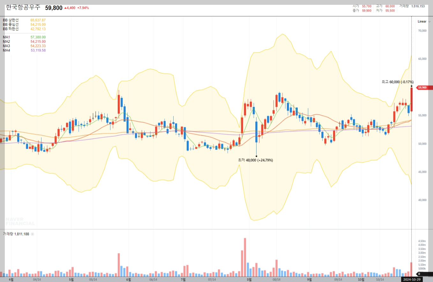Image resolution: width=433 pixels, height=282 pixels.
Task: Click the 50,000 price axis label
Action: pyautogui.click(x=422, y=144)
